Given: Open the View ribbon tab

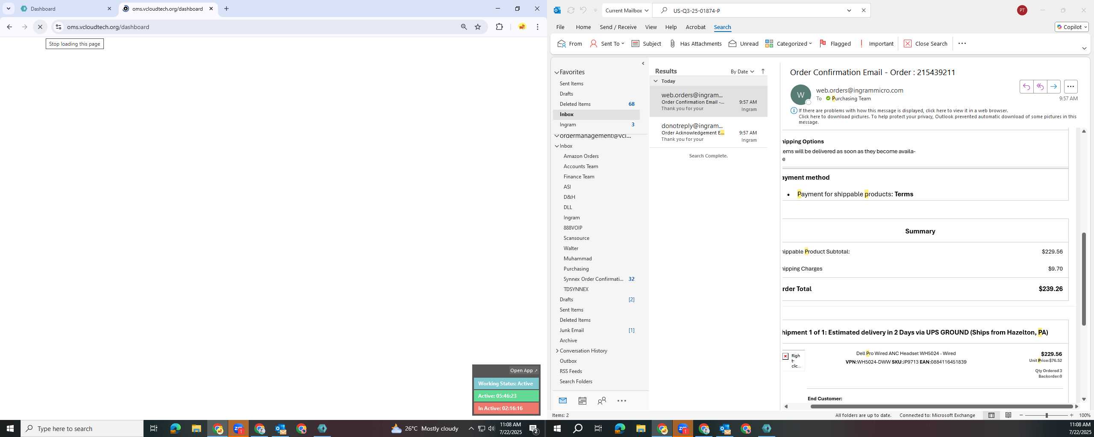Looking at the screenshot, I should (650, 27).
